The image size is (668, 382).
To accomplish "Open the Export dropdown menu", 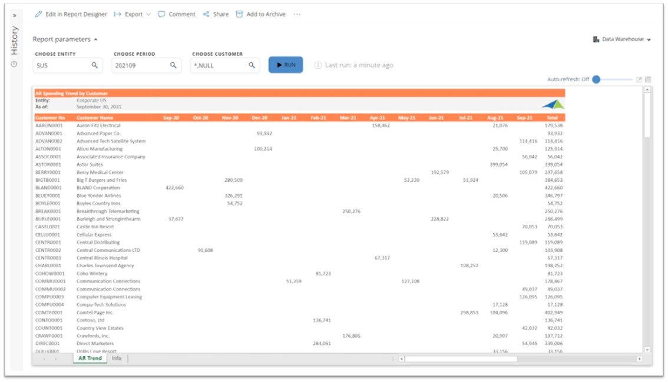I will pyautogui.click(x=133, y=14).
